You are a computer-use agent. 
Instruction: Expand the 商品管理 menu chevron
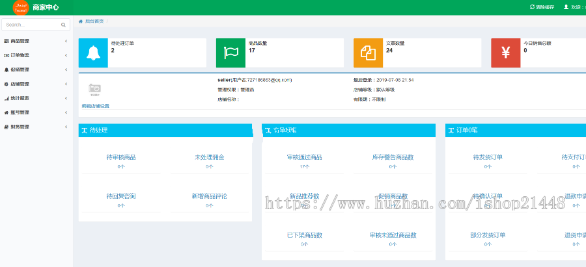[66, 41]
